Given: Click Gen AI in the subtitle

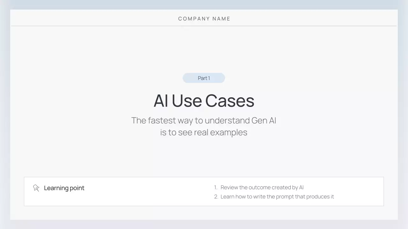Looking at the screenshot, I should 264,121.
